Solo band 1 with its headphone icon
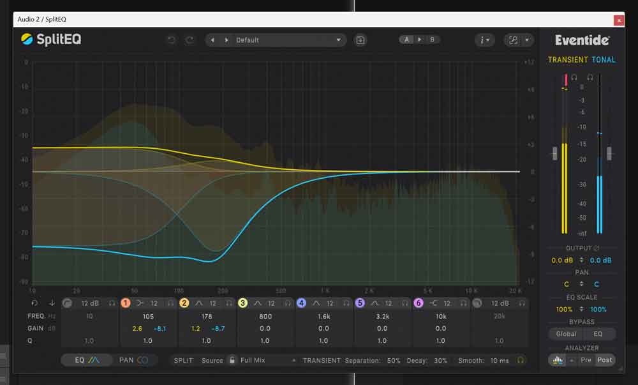Image resolution: width=638 pixels, height=385 pixels. pyautogui.click(x=170, y=303)
